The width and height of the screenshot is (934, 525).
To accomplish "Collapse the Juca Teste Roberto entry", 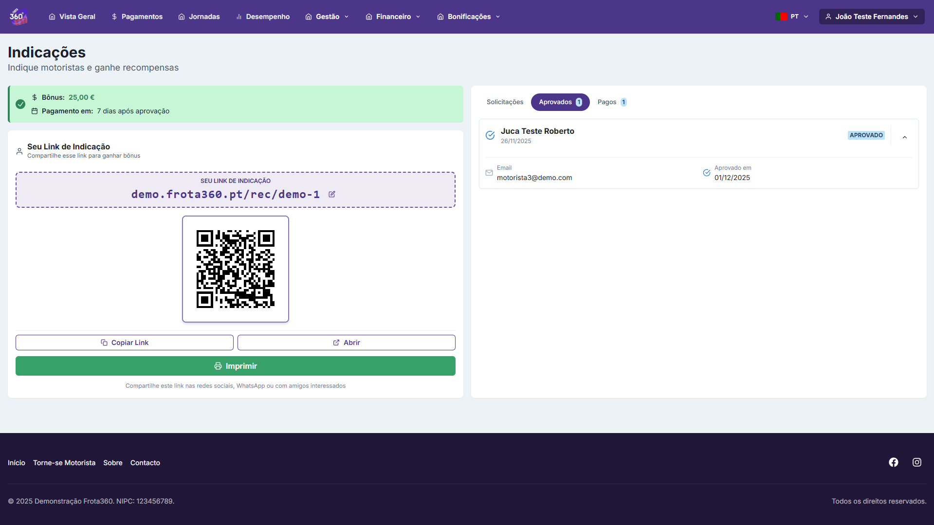I will [904, 137].
